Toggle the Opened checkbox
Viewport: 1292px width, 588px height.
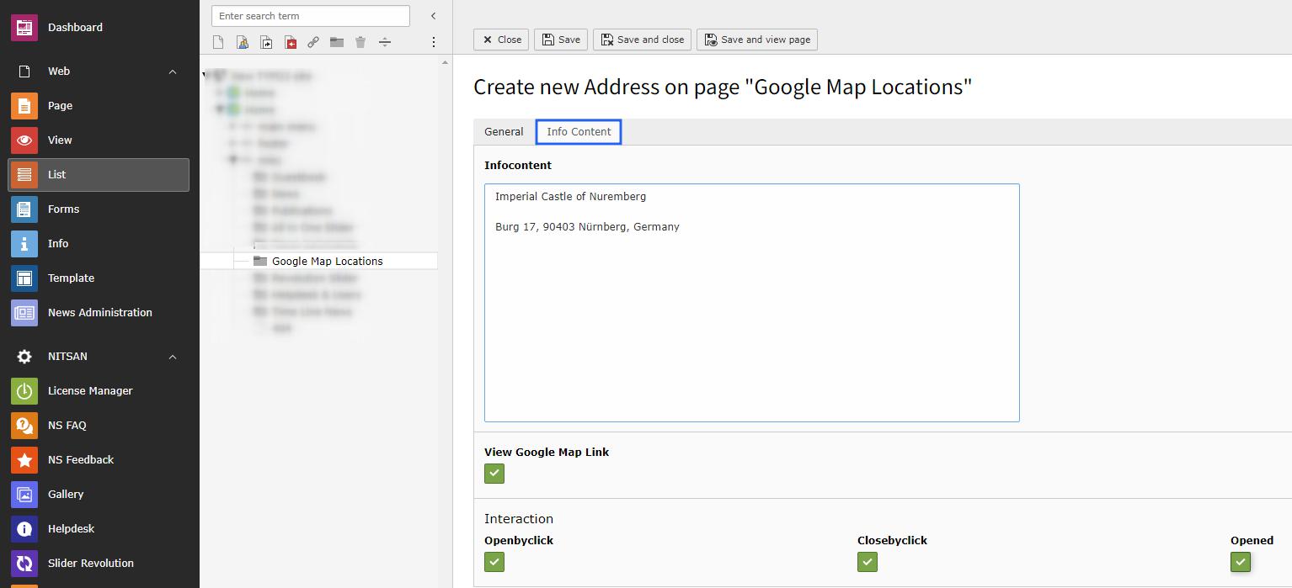tap(1241, 562)
